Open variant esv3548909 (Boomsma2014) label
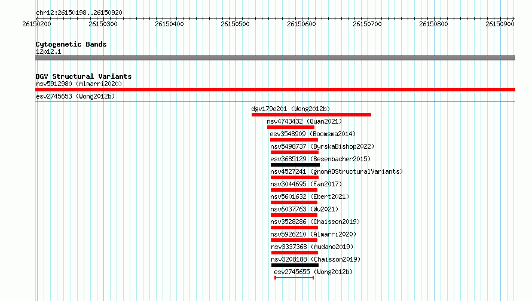The image size is (532, 301). click(313, 134)
